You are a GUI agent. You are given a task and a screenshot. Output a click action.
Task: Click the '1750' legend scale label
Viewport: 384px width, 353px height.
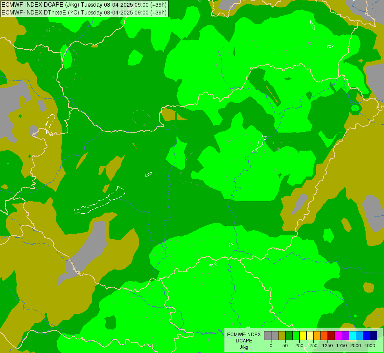(x=342, y=346)
